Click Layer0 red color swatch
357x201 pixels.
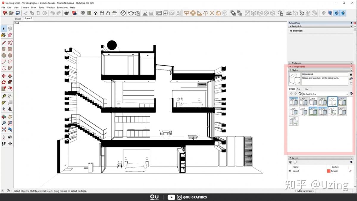click(x=328, y=171)
